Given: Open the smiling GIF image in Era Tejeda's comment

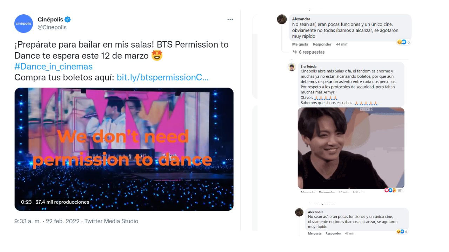Looking at the screenshot, I should point(351,148).
